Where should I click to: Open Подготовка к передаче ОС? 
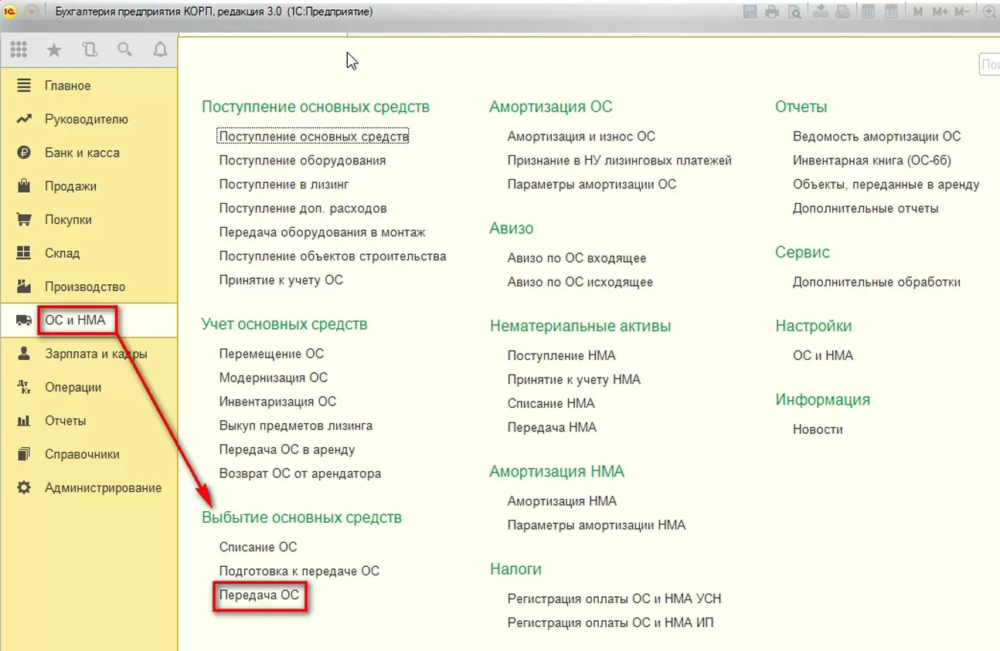pos(299,571)
